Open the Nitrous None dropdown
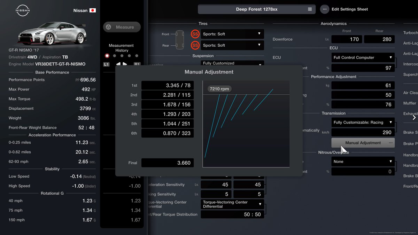Viewport: 418px width, 235px height. (363, 162)
